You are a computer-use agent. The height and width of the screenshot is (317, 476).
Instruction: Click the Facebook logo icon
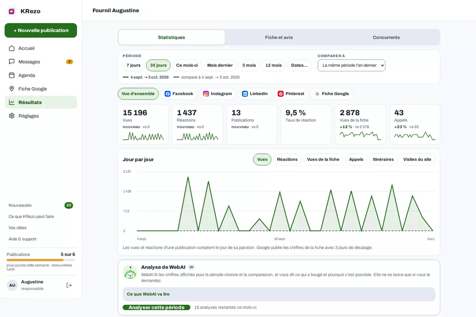click(x=167, y=94)
